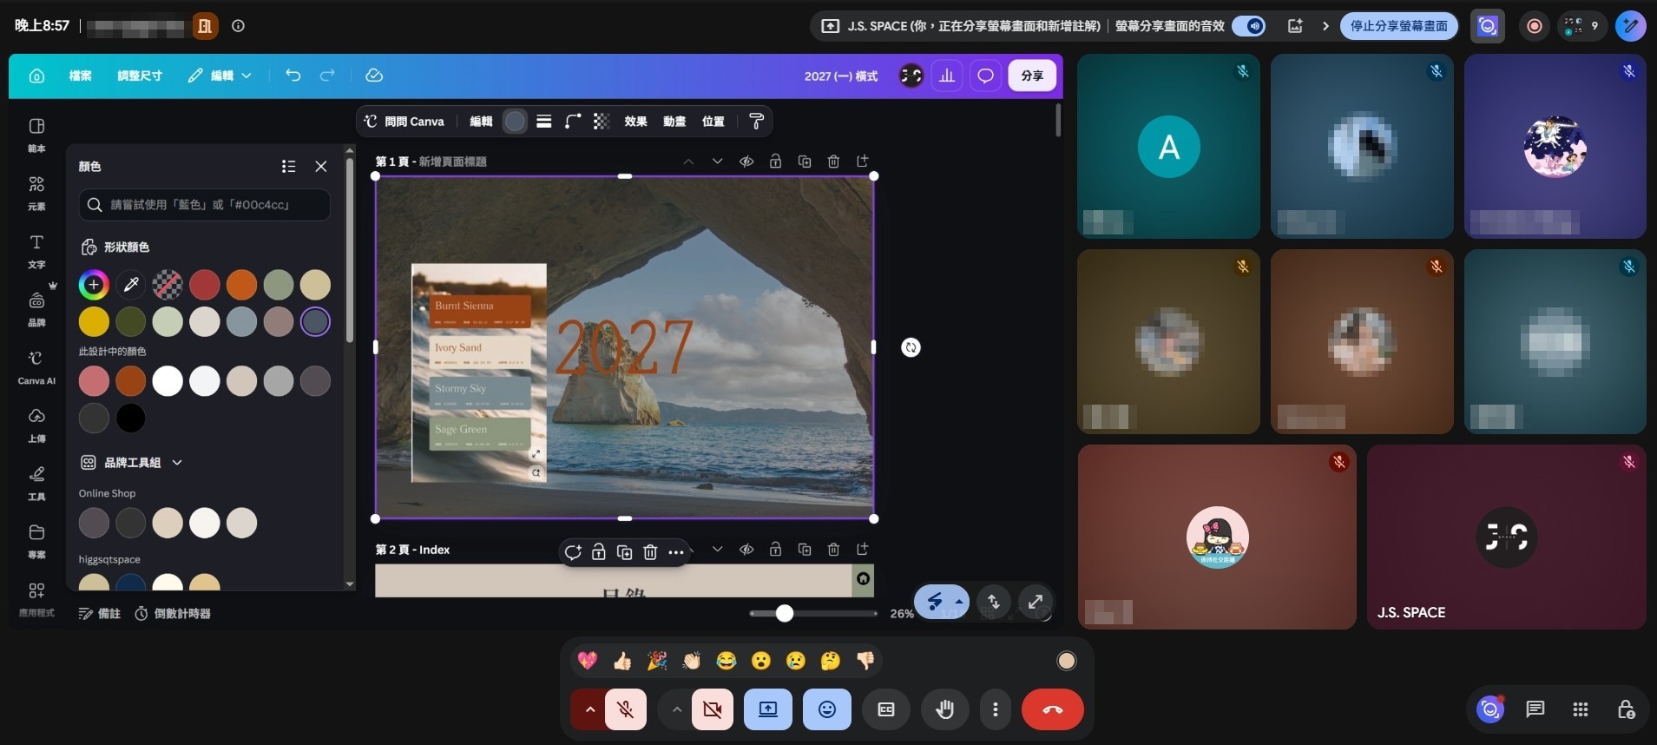Image resolution: width=1657 pixels, height=745 pixels.
Task: Toggle shared screen audio switch
Action: [1249, 26]
